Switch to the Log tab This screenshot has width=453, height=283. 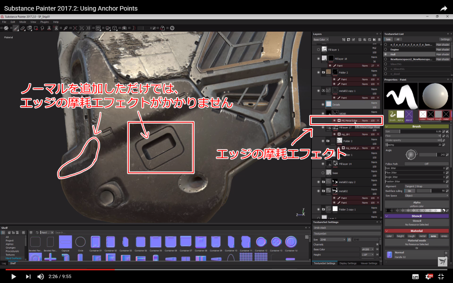4,263
